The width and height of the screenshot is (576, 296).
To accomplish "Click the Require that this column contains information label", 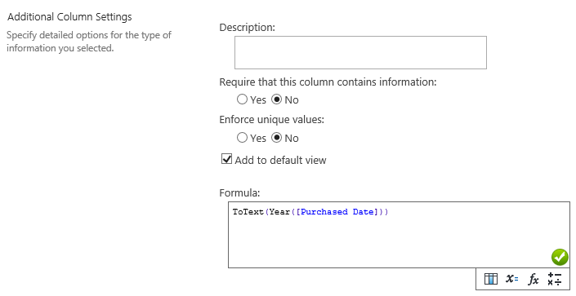I will click(x=328, y=82).
